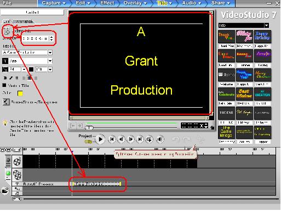Switch to the Animation tab
Viewport: 281px width, 211px height.
[x=24, y=21]
